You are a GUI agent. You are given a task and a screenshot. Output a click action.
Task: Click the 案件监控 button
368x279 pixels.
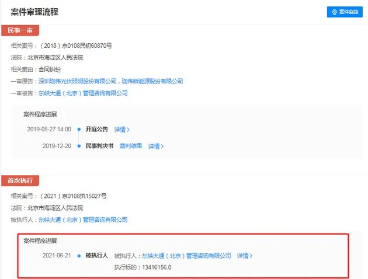point(345,12)
